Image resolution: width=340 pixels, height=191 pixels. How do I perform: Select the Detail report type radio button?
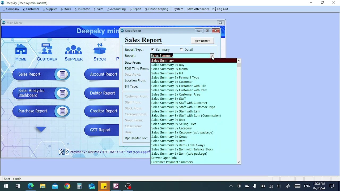click(181, 49)
